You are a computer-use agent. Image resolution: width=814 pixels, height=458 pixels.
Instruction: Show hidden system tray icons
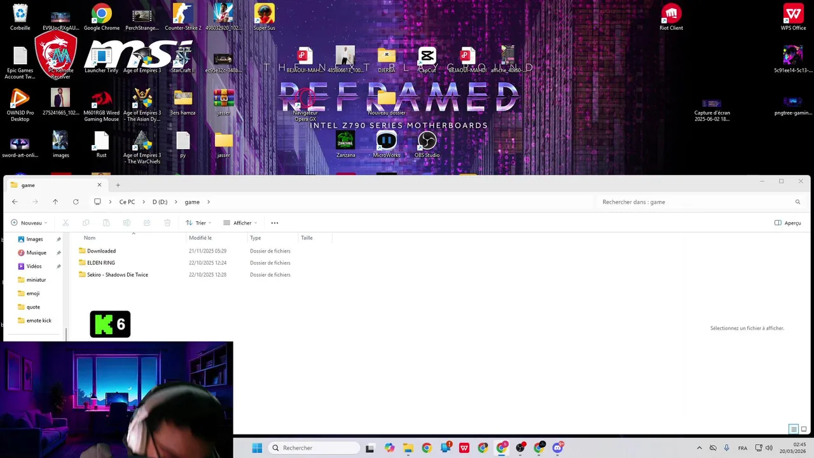click(x=700, y=448)
